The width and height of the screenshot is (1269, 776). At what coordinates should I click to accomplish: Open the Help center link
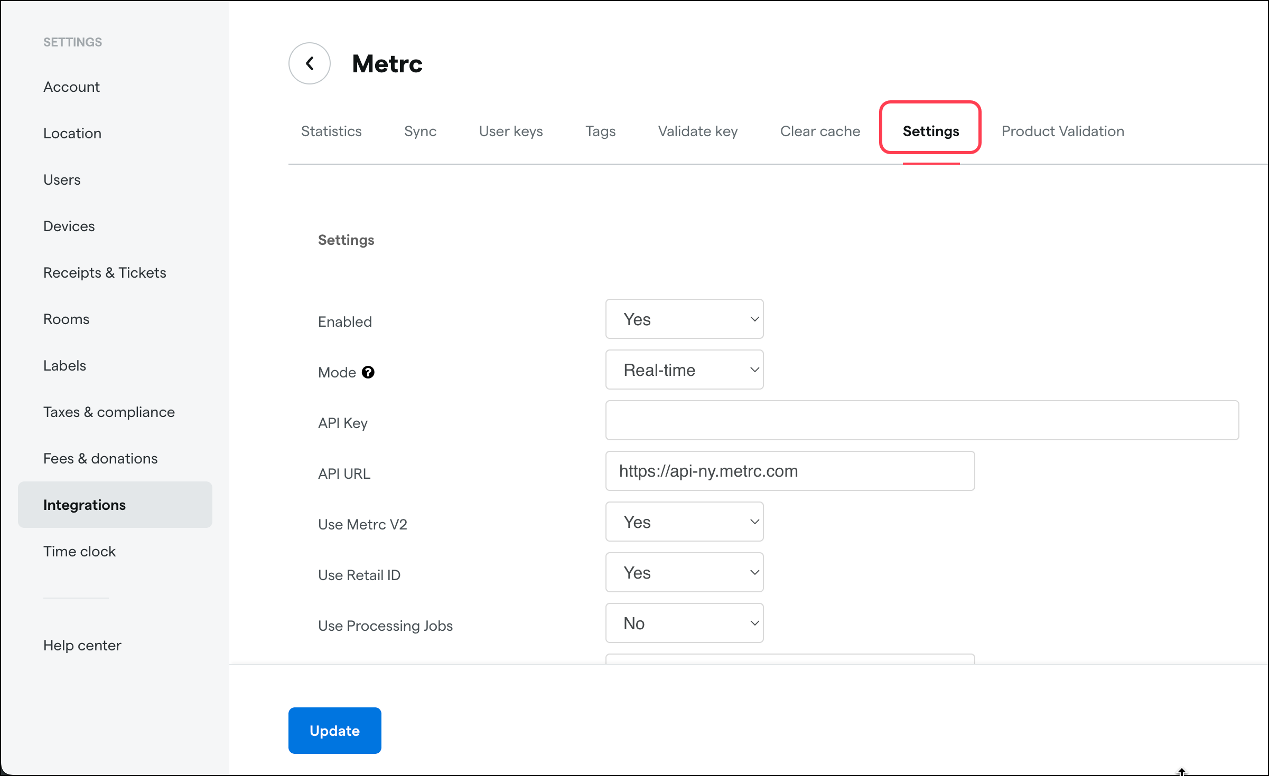(x=82, y=645)
